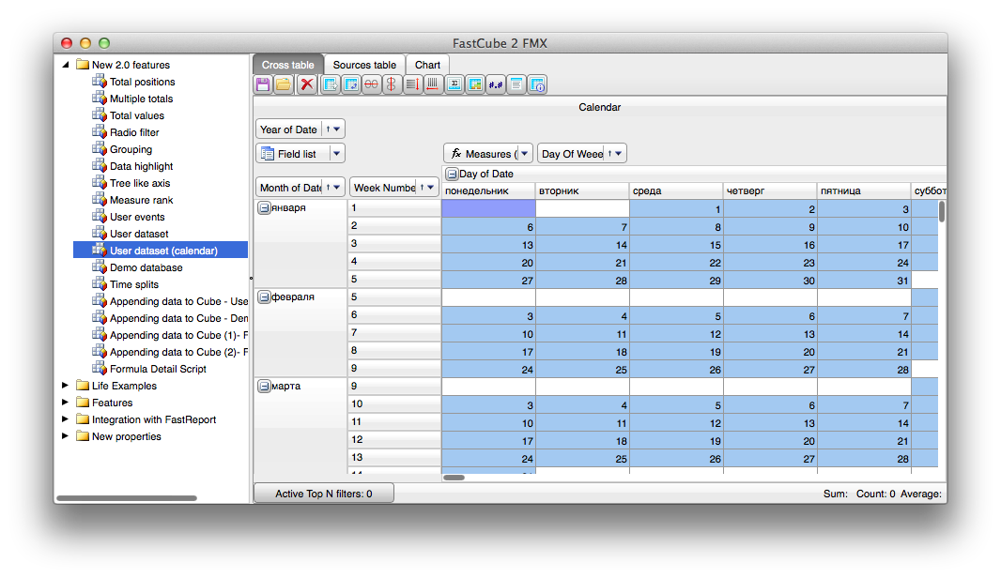Switch to the Sources table tab
Image resolution: width=1001 pixels, height=578 pixels.
[364, 65]
